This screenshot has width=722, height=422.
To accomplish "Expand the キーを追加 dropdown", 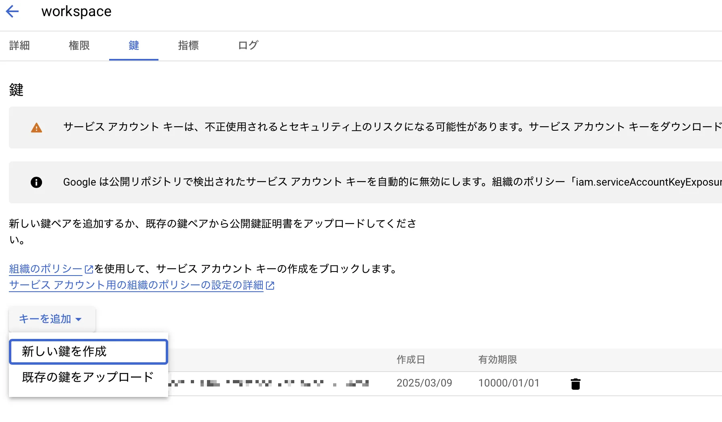I will coord(51,319).
